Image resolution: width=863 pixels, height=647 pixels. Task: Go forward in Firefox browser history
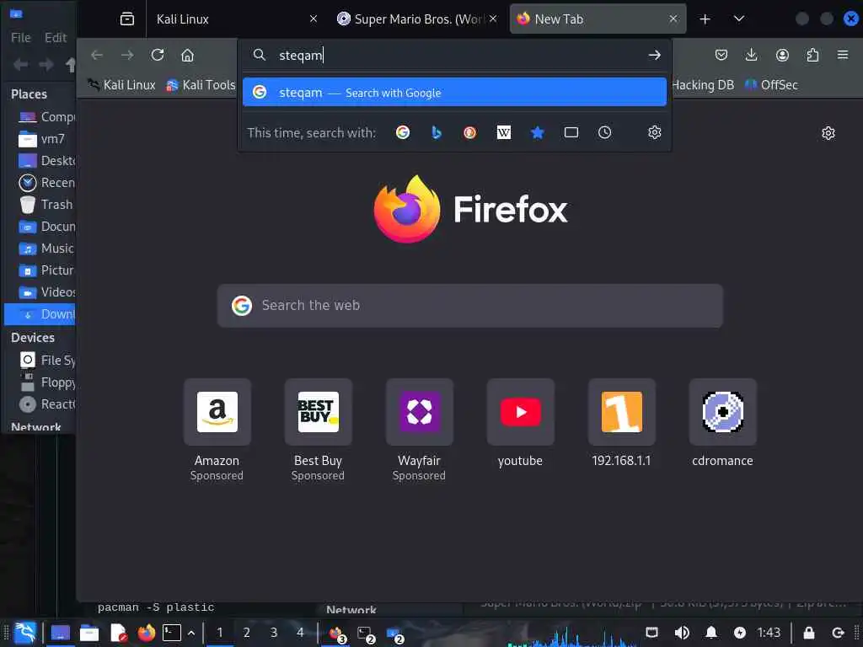127,55
